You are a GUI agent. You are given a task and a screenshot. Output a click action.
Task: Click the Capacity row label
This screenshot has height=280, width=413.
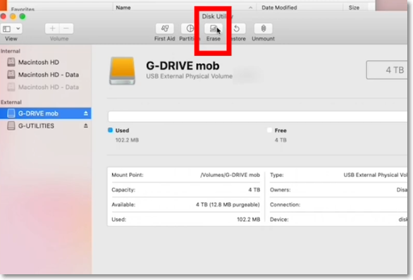click(x=123, y=190)
